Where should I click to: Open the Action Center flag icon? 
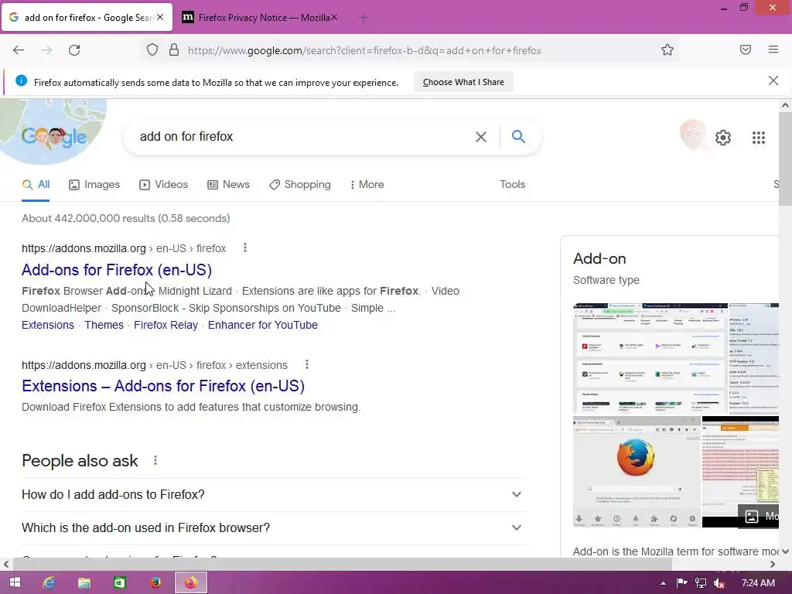[x=682, y=583]
